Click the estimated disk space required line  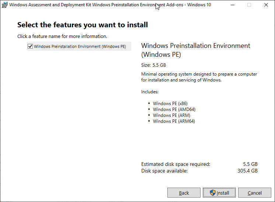pos(175,164)
